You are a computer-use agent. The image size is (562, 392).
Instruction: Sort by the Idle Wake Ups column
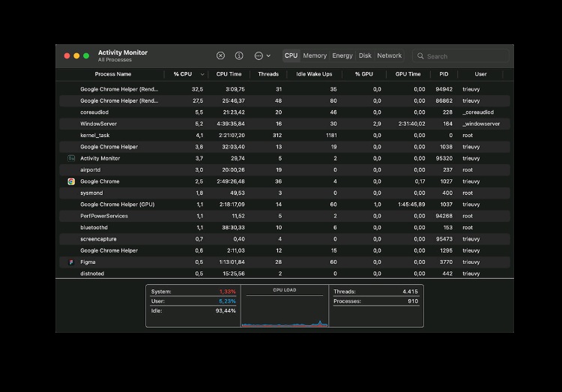click(314, 74)
